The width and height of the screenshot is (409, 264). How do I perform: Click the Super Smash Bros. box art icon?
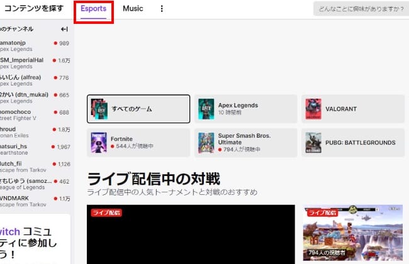click(x=206, y=143)
